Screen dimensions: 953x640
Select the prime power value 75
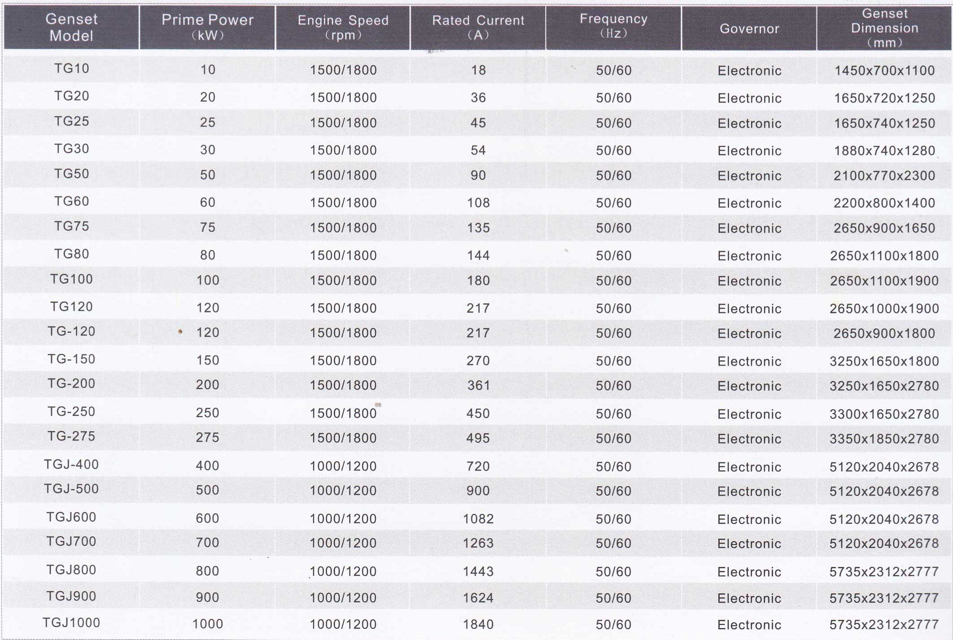click(208, 228)
